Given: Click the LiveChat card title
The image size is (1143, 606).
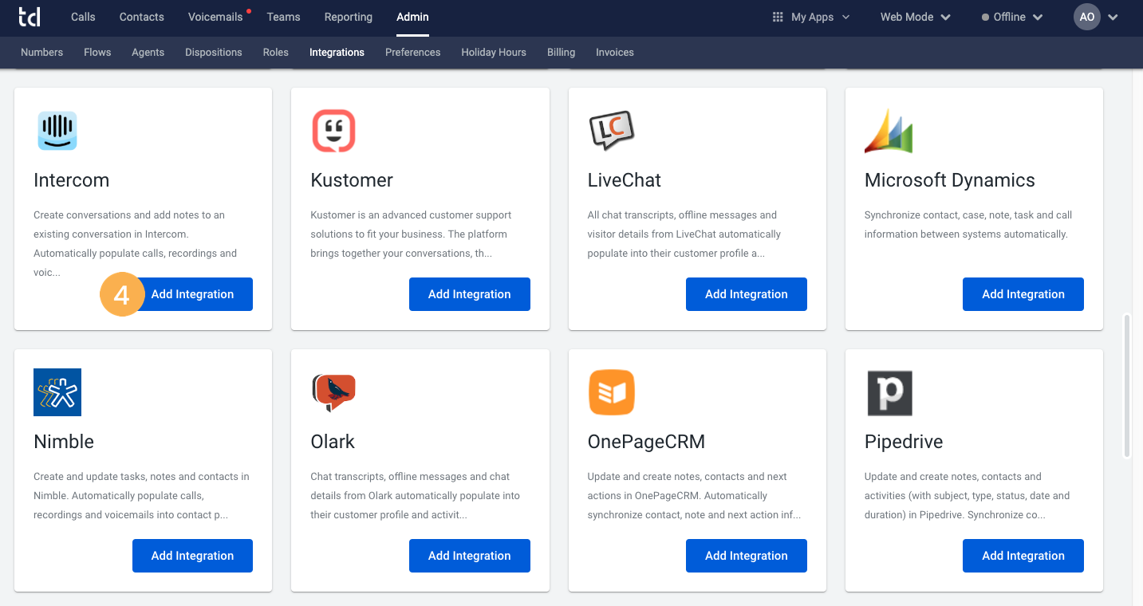Looking at the screenshot, I should point(625,180).
